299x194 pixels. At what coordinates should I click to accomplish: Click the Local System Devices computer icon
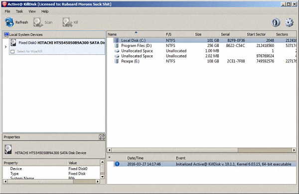point(6,34)
